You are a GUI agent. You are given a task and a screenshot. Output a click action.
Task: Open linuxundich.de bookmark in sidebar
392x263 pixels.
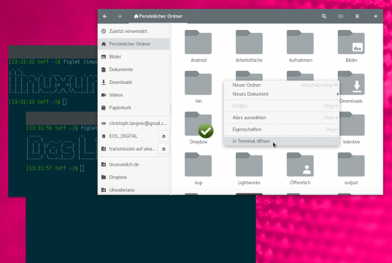point(134,164)
